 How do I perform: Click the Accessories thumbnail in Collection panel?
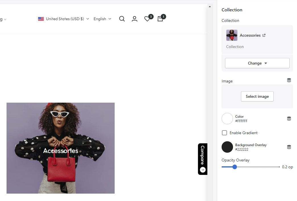click(232, 35)
